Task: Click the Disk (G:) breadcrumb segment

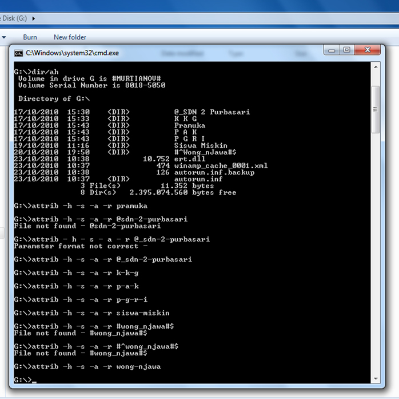Action: [x=14, y=18]
